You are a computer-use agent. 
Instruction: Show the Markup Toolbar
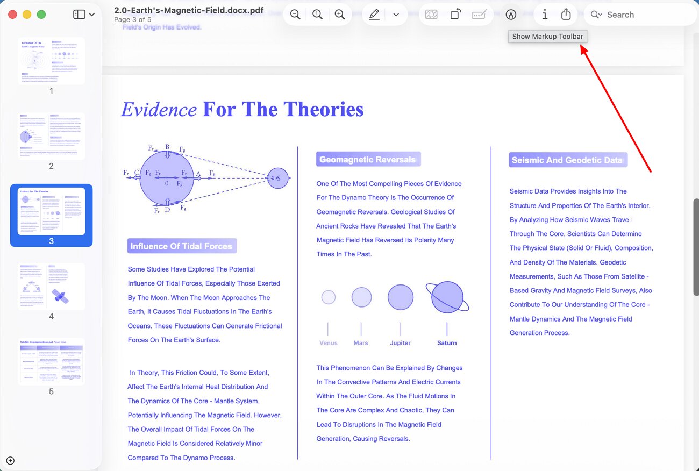tap(511, 15)
